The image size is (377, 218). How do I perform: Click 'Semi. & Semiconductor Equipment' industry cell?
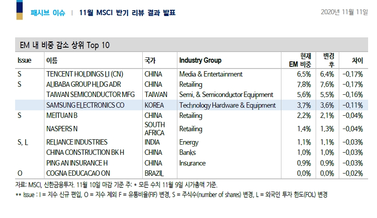(x=226, y=95)
